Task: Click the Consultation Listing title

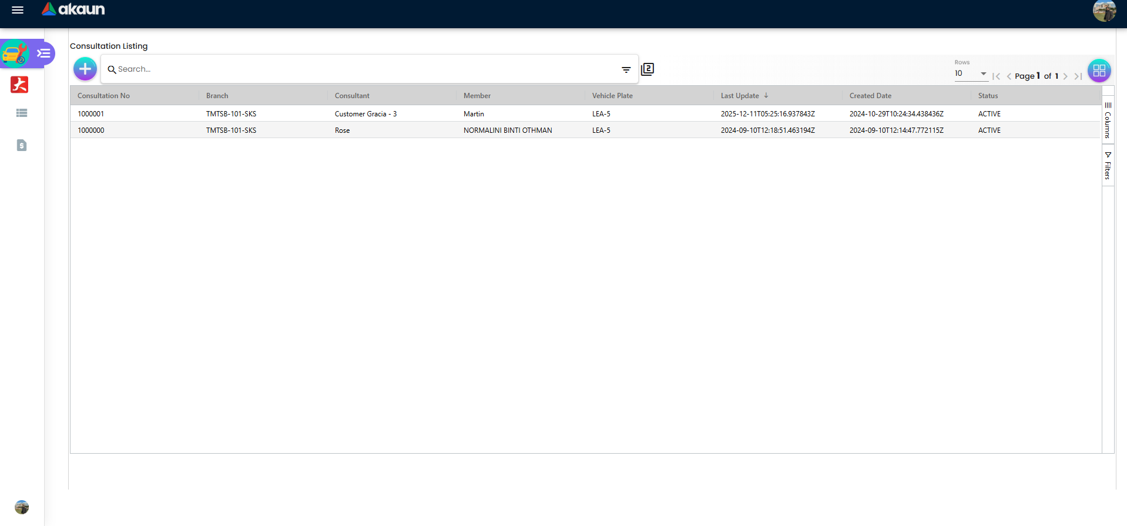Action: [109, 46]
